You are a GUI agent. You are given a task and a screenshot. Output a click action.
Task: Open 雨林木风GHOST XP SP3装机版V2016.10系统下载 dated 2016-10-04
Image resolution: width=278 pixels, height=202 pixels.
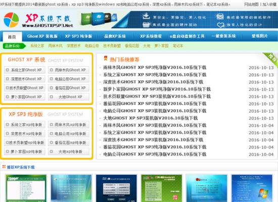pos(155,125)
